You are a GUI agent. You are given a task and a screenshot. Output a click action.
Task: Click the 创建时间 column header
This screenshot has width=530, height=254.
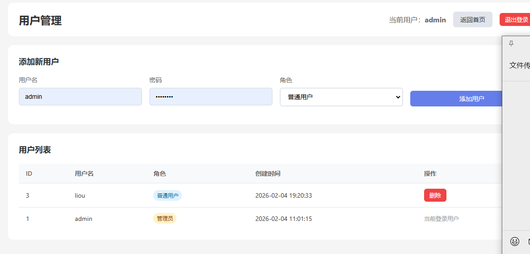(268, 174)
